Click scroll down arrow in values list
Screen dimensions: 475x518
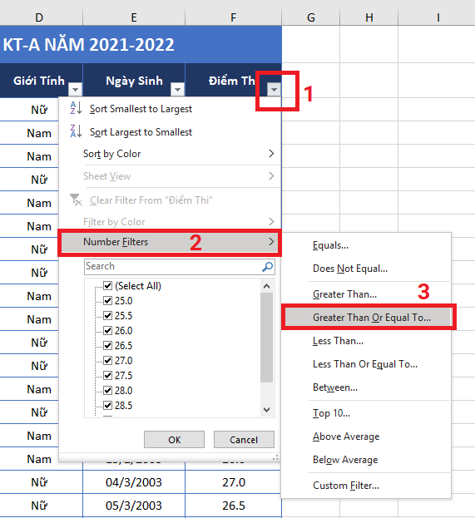click(x=267, y=410)
